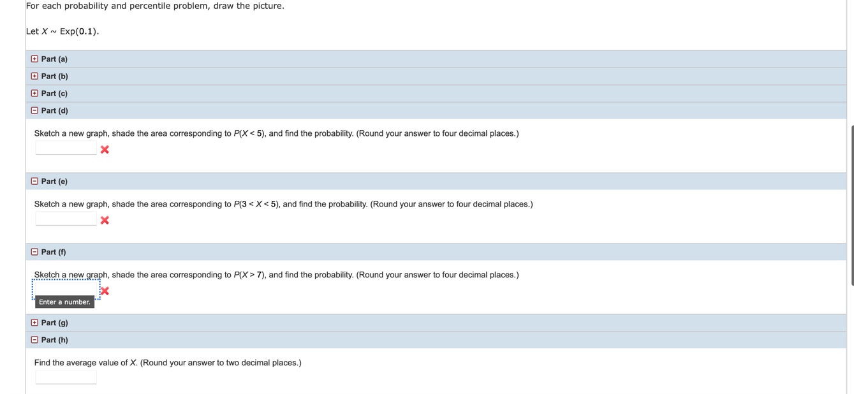Collapse Part (f) with its minus control
Viewport: 854px width, 394px height.
(34, 252)
